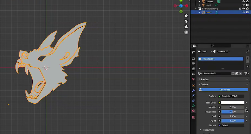Add a new material slot with plus

click(248, 58)
